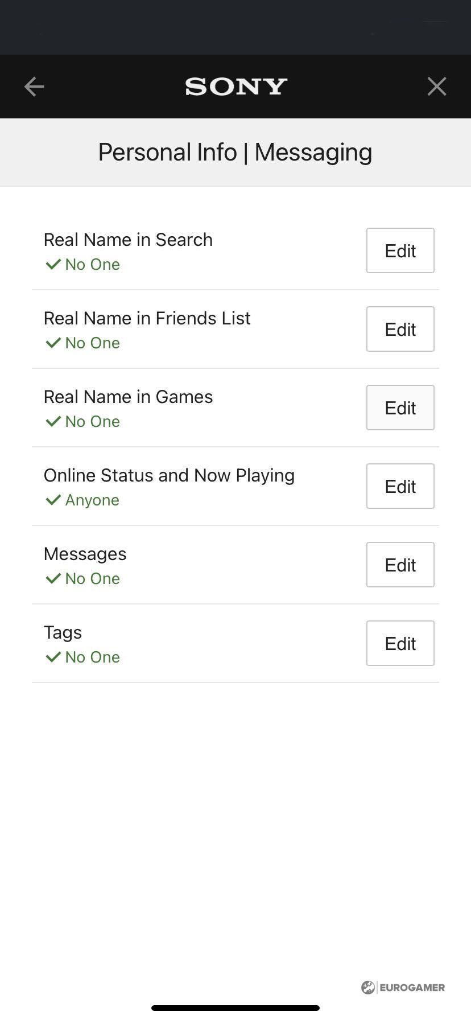471x1020 pixels.
Task: Click the Eurogamer watermark logo
Action: 403,987
